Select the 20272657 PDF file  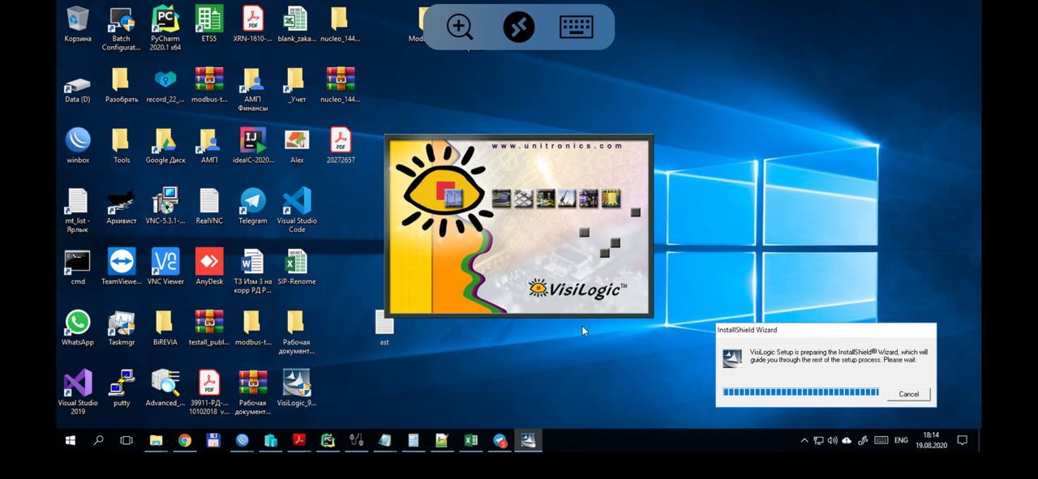[x=341, y=146]
